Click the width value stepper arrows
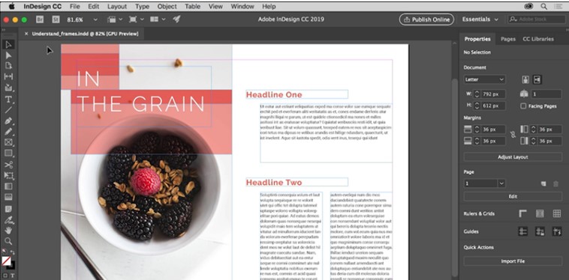This screenshot has width=569, height=280. 477,94
